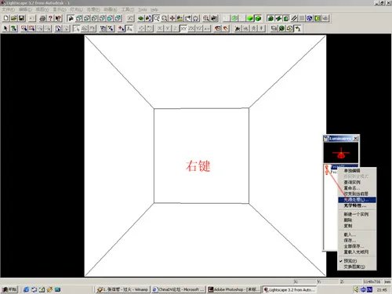Choose 保存 in the context menu
The image size is (392, 294).
(x=357, y=240)
